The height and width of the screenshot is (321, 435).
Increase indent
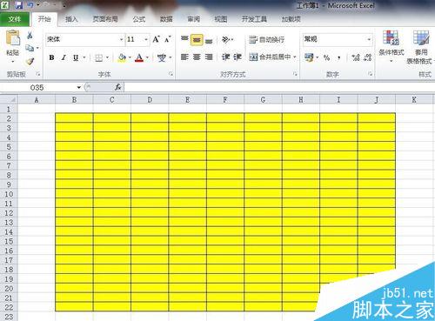pyautogui.click(x=238, y=57)
